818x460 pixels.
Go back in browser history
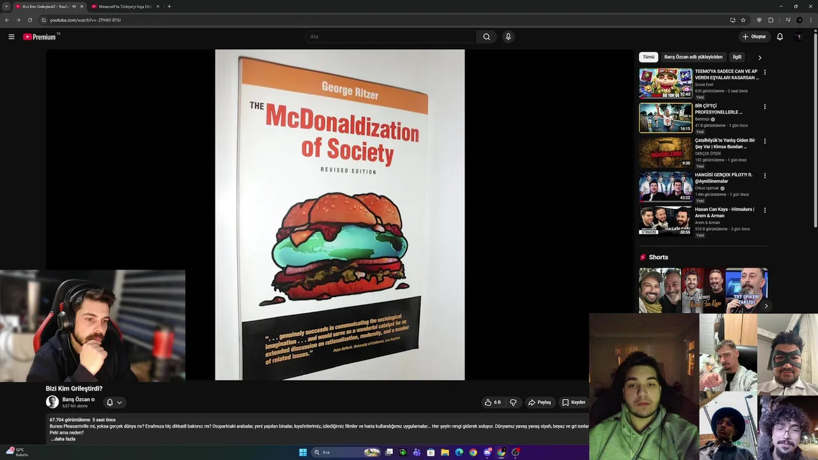[x=7, y=20]
